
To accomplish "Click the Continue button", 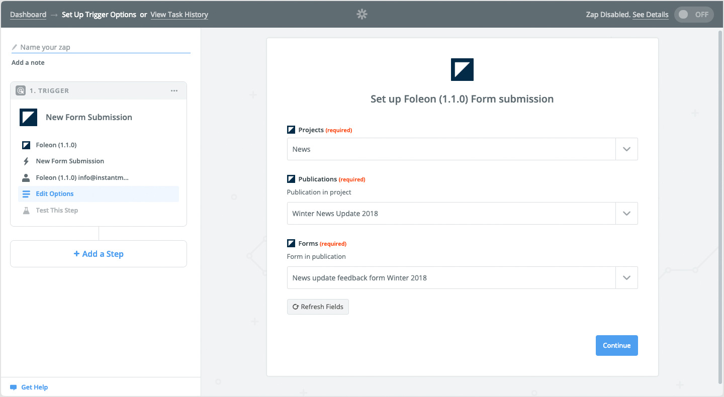I will pyautogui.click(x=616, y=346).
